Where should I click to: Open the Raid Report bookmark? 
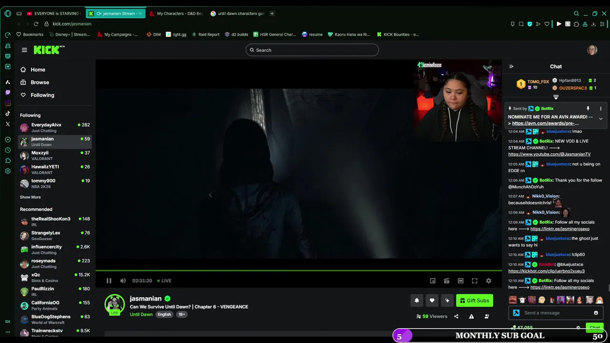(x=205, y=34)
